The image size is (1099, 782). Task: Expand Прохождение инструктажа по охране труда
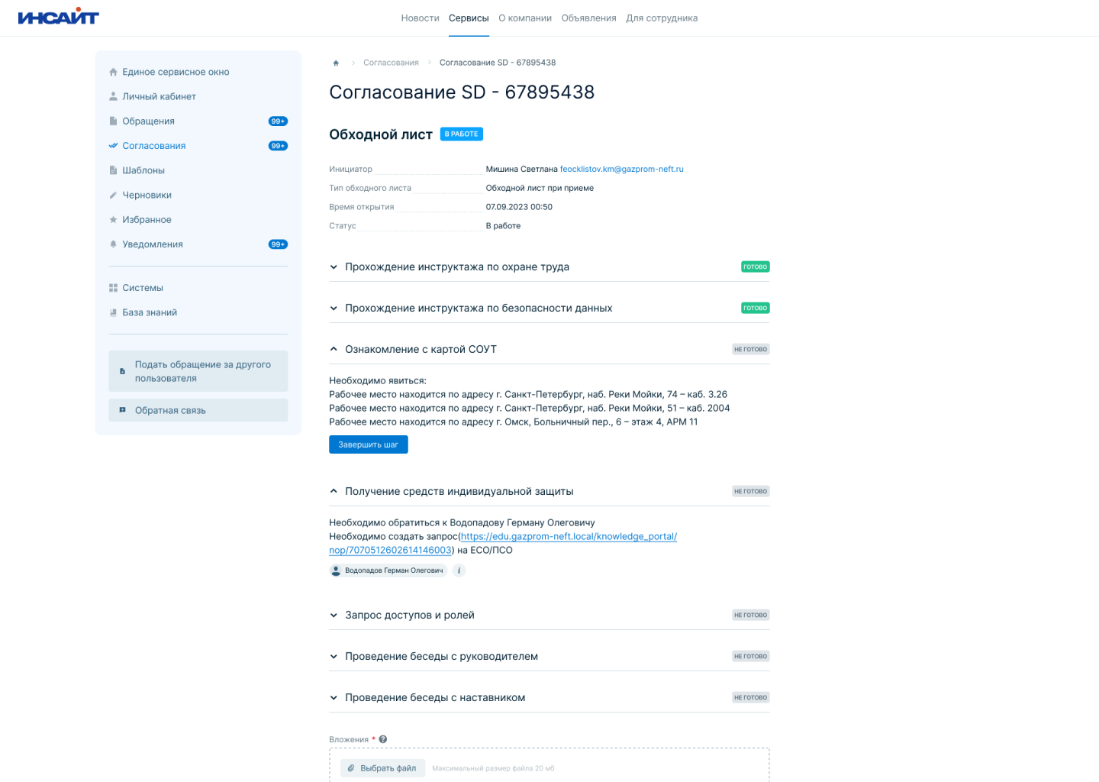pos(456,267)
